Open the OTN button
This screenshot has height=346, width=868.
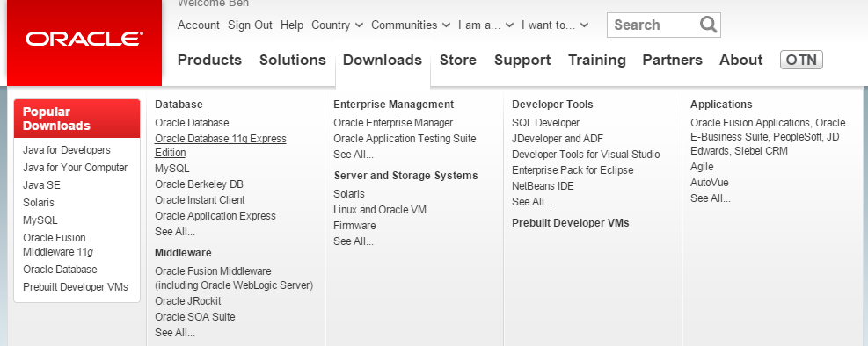(801, 60)
